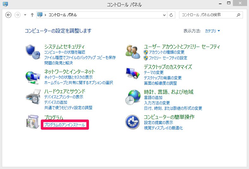Click the Hardware and Sound printer icon
This screenshot has width=249, height=169.
tap(33, 97)
